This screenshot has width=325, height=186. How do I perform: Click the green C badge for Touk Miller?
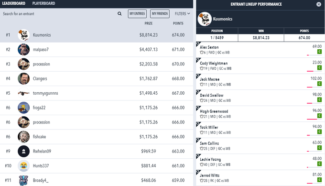point(319,131)
